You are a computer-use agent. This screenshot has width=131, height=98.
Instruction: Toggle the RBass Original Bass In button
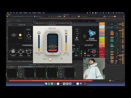click(x=39, y=32)
